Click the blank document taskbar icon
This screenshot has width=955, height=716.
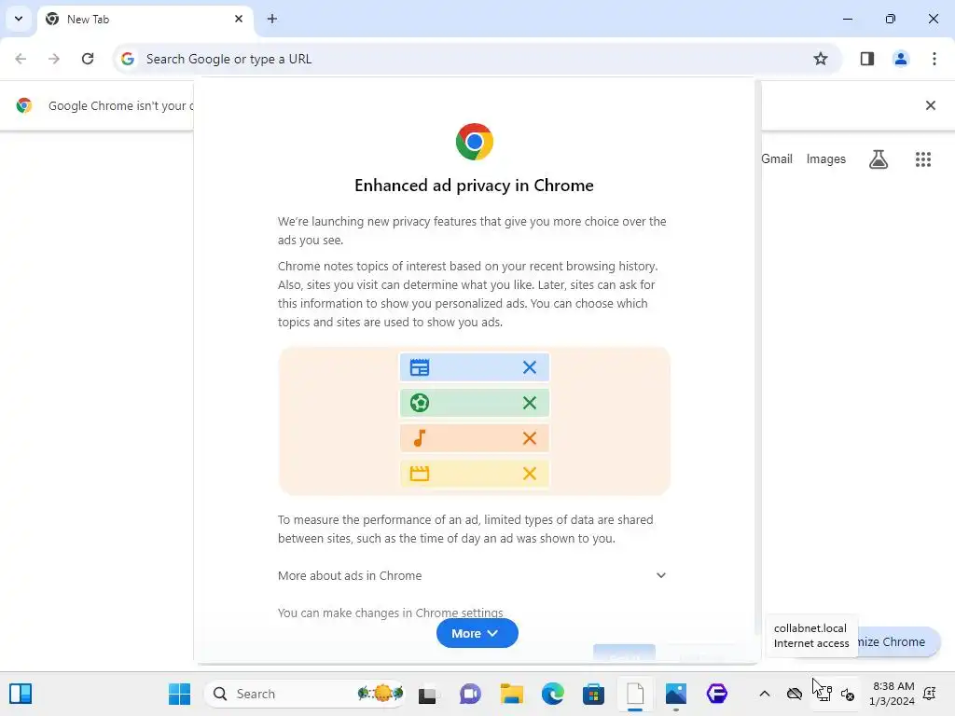point(635,694)
